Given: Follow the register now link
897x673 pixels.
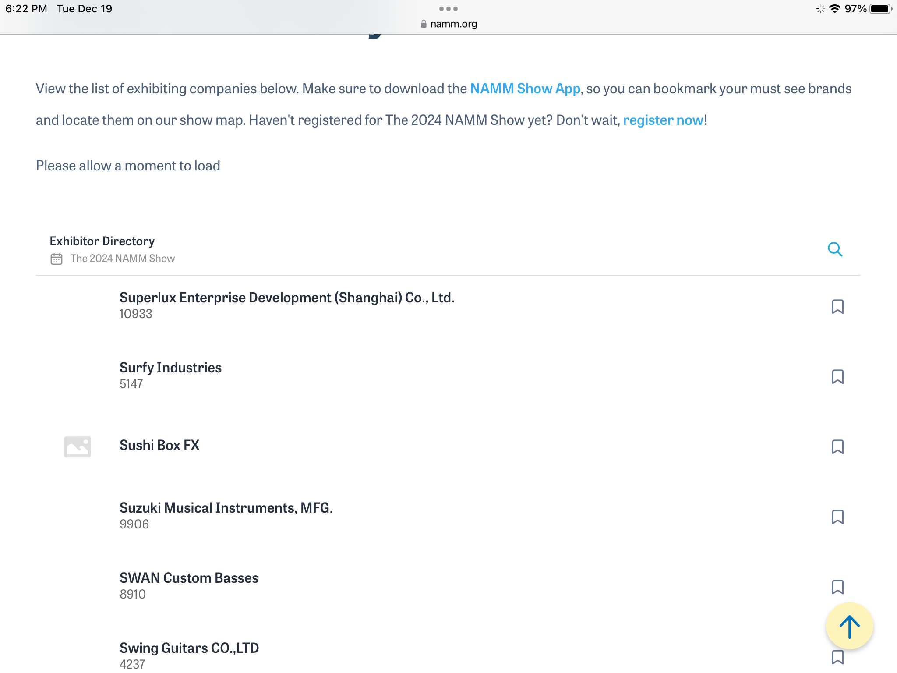Looking at the screenshot, I should [x=663, y=120].
